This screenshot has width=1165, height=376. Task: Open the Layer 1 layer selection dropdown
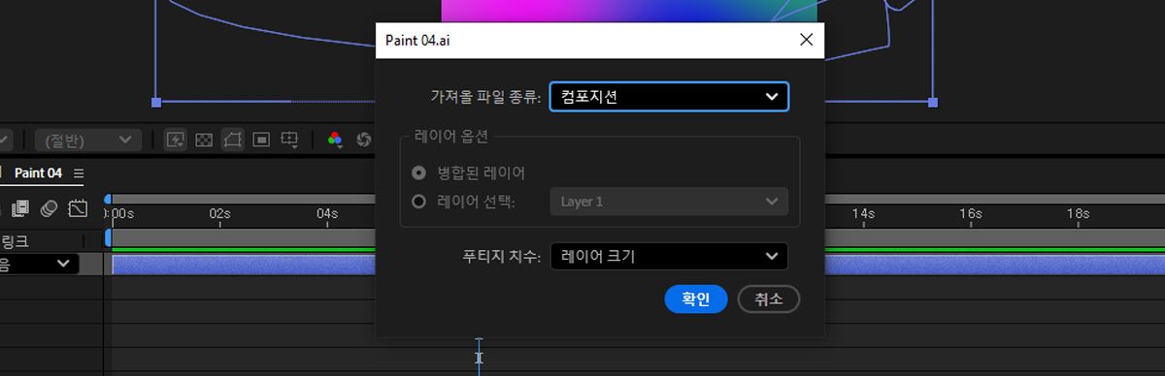pyautogui.click(x=669, y=202)
